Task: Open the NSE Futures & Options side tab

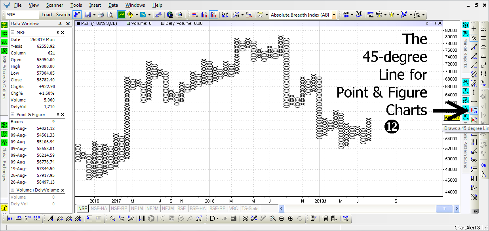Action: (4, 77)
